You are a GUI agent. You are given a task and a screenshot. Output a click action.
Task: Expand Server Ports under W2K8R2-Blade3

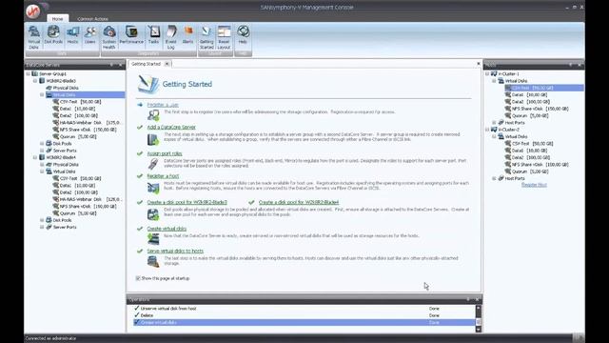pos(42,151)
